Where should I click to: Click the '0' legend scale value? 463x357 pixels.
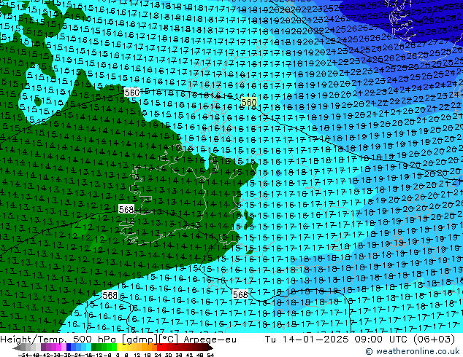point(118,355)
